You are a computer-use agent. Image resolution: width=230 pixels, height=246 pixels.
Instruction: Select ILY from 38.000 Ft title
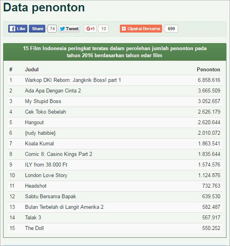(x=46, y=165)
